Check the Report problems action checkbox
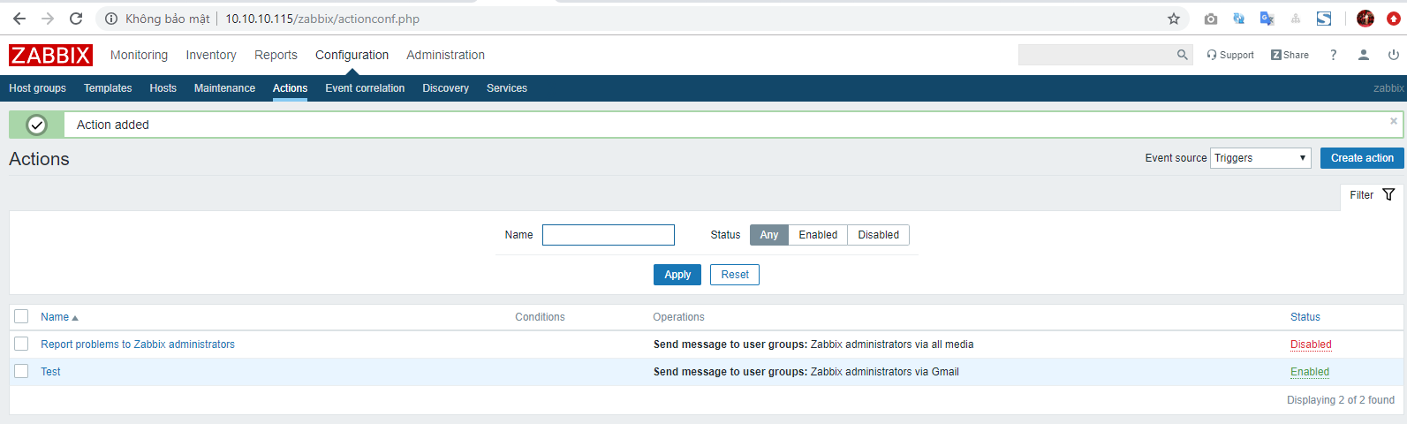Image resolution: width=1407 pixels, height=424 pixels. [x=21, y=344]
